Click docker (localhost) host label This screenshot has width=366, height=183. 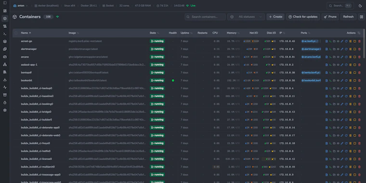pyautogui.click(x=46, y=6)
